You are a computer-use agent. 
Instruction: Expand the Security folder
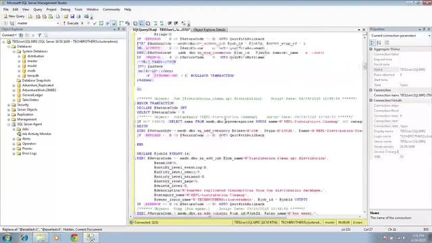(9, 105)
